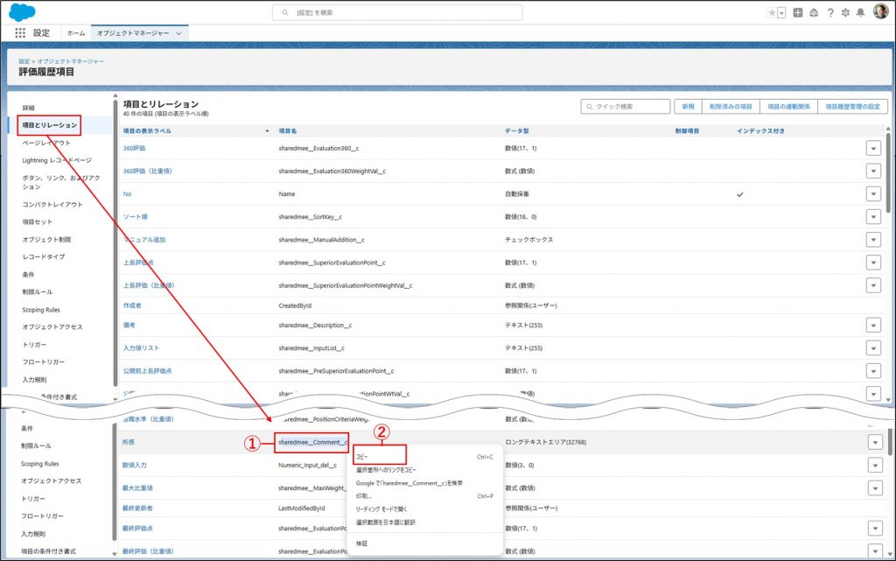
Task: Open the notifications bell icon
Action: 861,13
